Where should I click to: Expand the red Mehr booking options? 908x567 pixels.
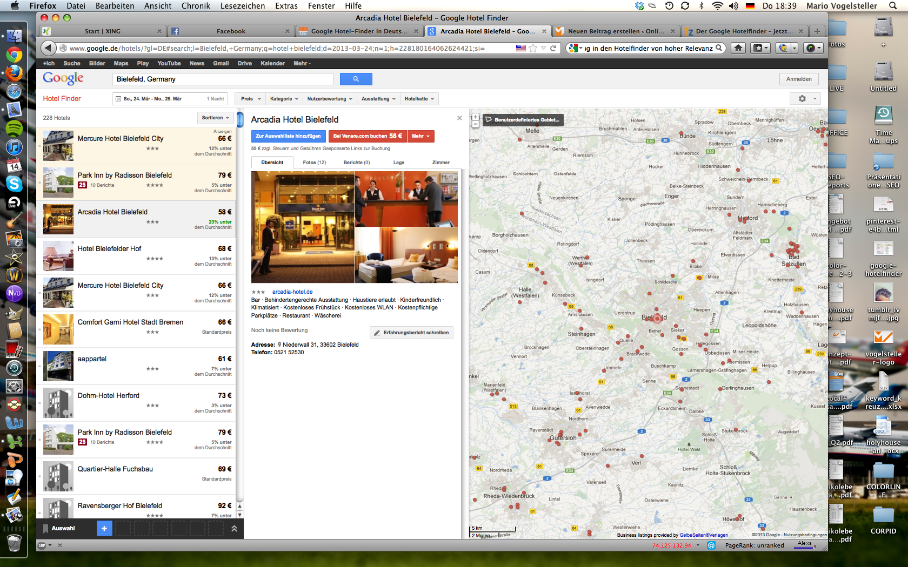[420, 136]
